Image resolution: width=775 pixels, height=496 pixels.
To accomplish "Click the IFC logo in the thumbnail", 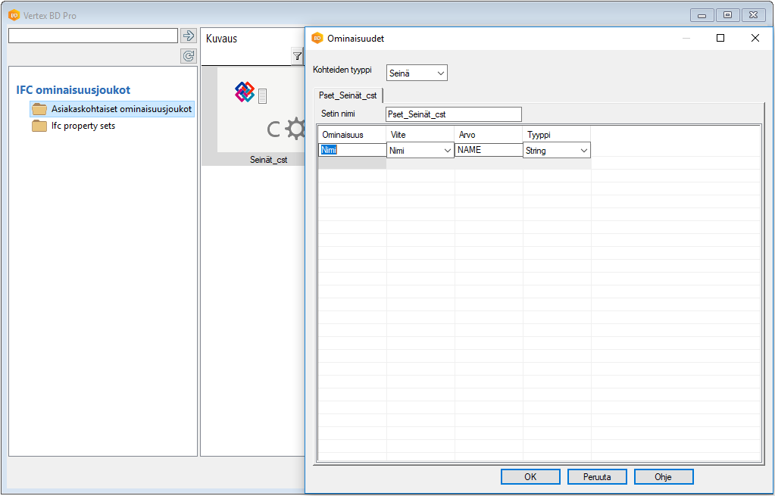I will tap(245, 92).
